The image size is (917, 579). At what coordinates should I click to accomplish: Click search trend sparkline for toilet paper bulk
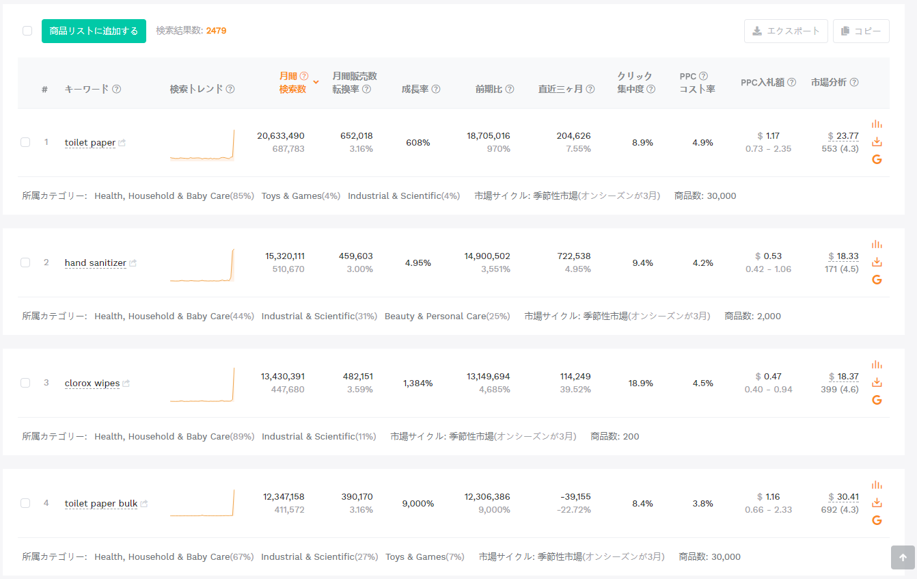pos(202,504)
